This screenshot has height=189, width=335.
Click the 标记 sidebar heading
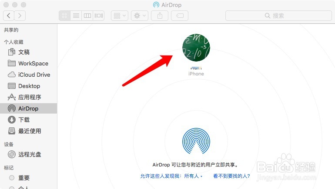click(9, 168)
